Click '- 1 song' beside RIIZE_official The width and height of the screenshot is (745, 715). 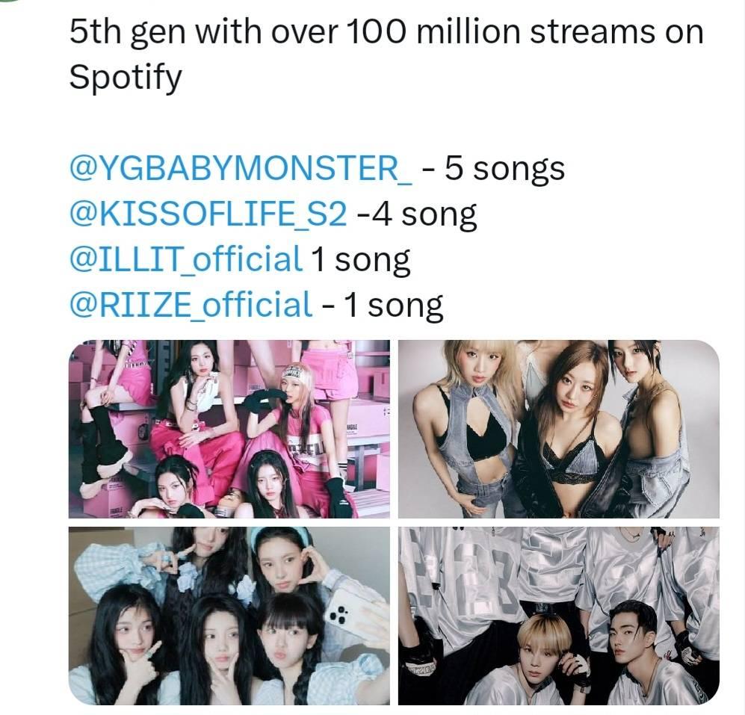coord(383,305)
